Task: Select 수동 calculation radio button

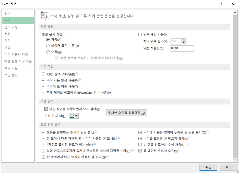Action: pos(48,52)
